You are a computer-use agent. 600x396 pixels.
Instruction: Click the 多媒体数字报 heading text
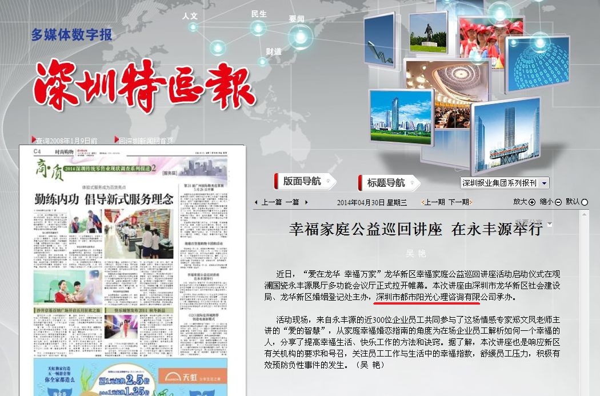point(71,35)
